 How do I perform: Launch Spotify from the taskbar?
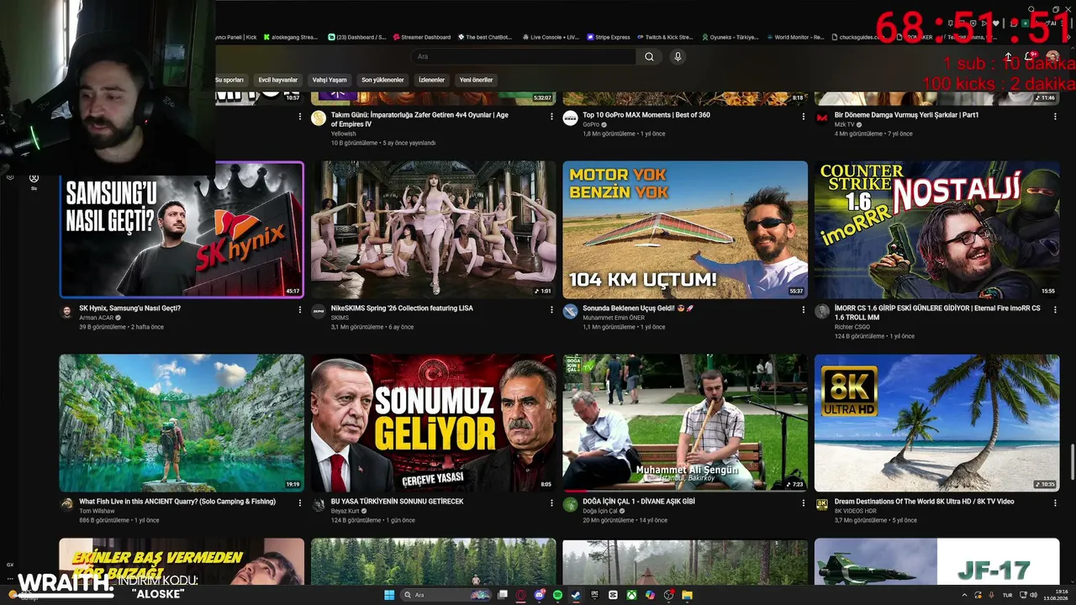(557, 595)
